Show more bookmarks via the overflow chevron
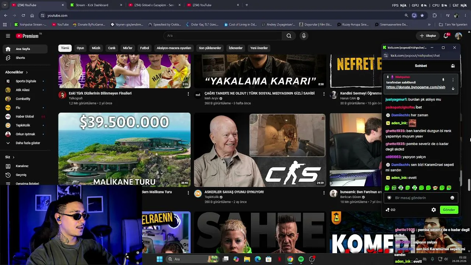The width and height of the screenshot is (471, 265). (x=429, y=25)
